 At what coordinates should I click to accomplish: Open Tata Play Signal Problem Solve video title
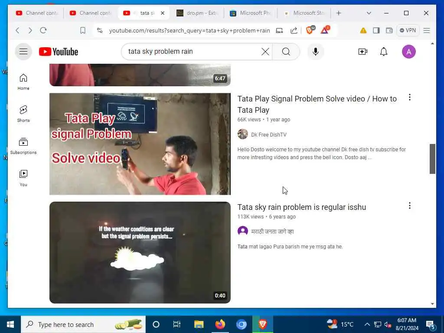[x=317, y=104]
